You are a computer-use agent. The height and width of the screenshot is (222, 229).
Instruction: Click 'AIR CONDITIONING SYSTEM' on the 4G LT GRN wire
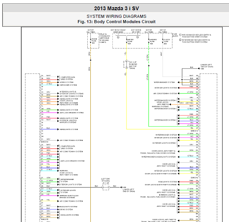point(165,94)
